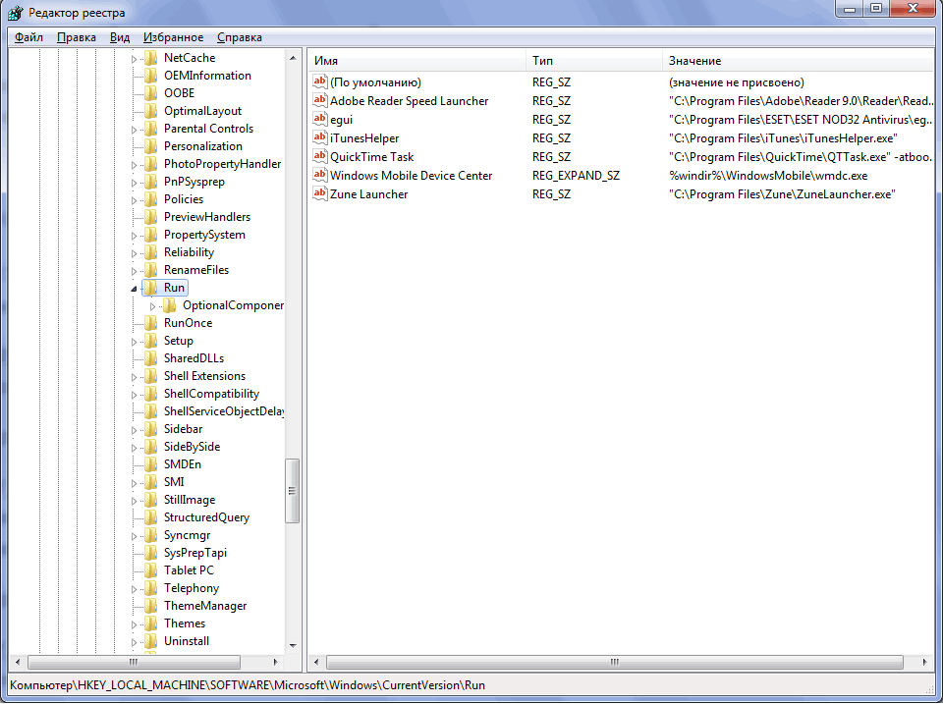This screenshot has height=704, width=943.
Task: Expand the Shell Extensions key
Action: click(x=136, y=376)
